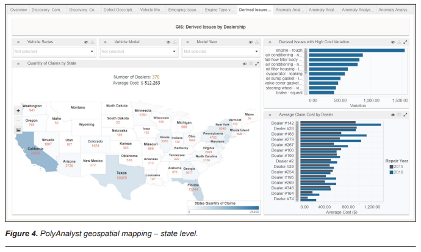Collapse the Vehicle Series panel
Image resolution: width=421 pixels, height=252 pixels.
click(18, 42)
